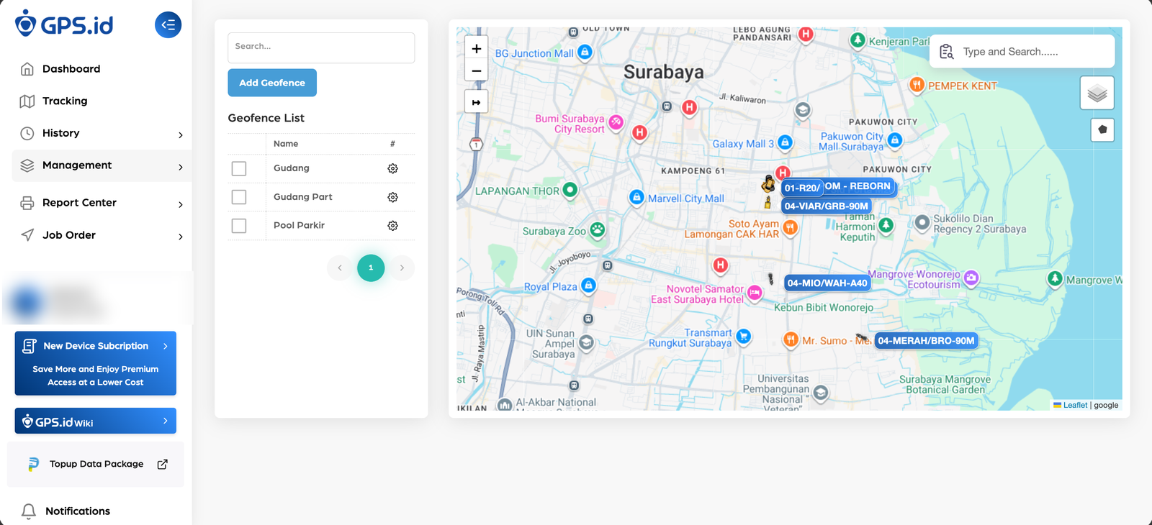1152x525 pixels.
Task: Click vehicle label 04-MIO/WAH-A40
Action: pos(827,283)
